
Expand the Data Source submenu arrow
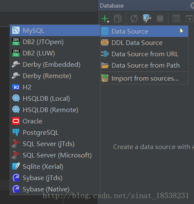click(181, 31)
